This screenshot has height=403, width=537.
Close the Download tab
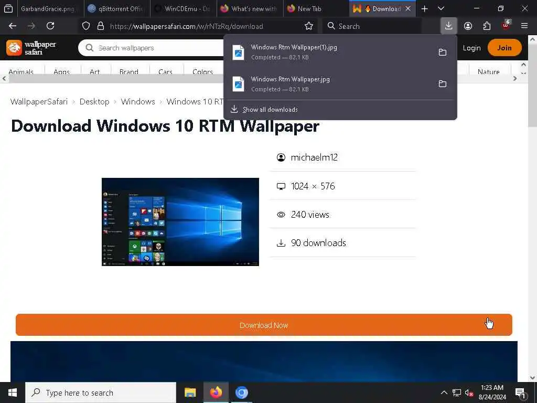point(408,9)
